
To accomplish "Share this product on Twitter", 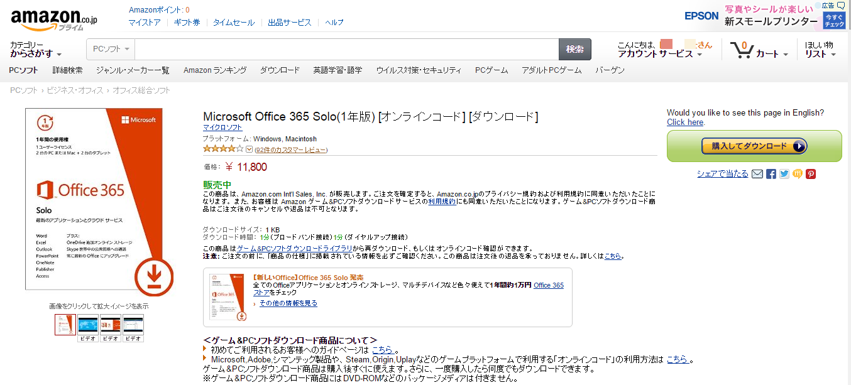I will (784, 174).
